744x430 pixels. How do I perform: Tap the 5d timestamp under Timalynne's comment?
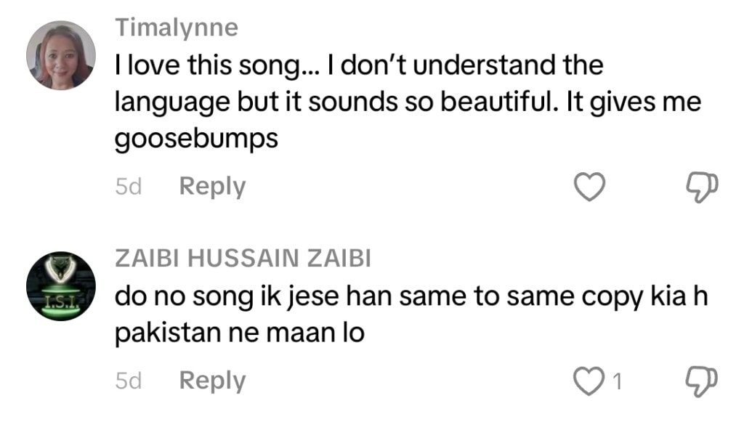(128, 187)
